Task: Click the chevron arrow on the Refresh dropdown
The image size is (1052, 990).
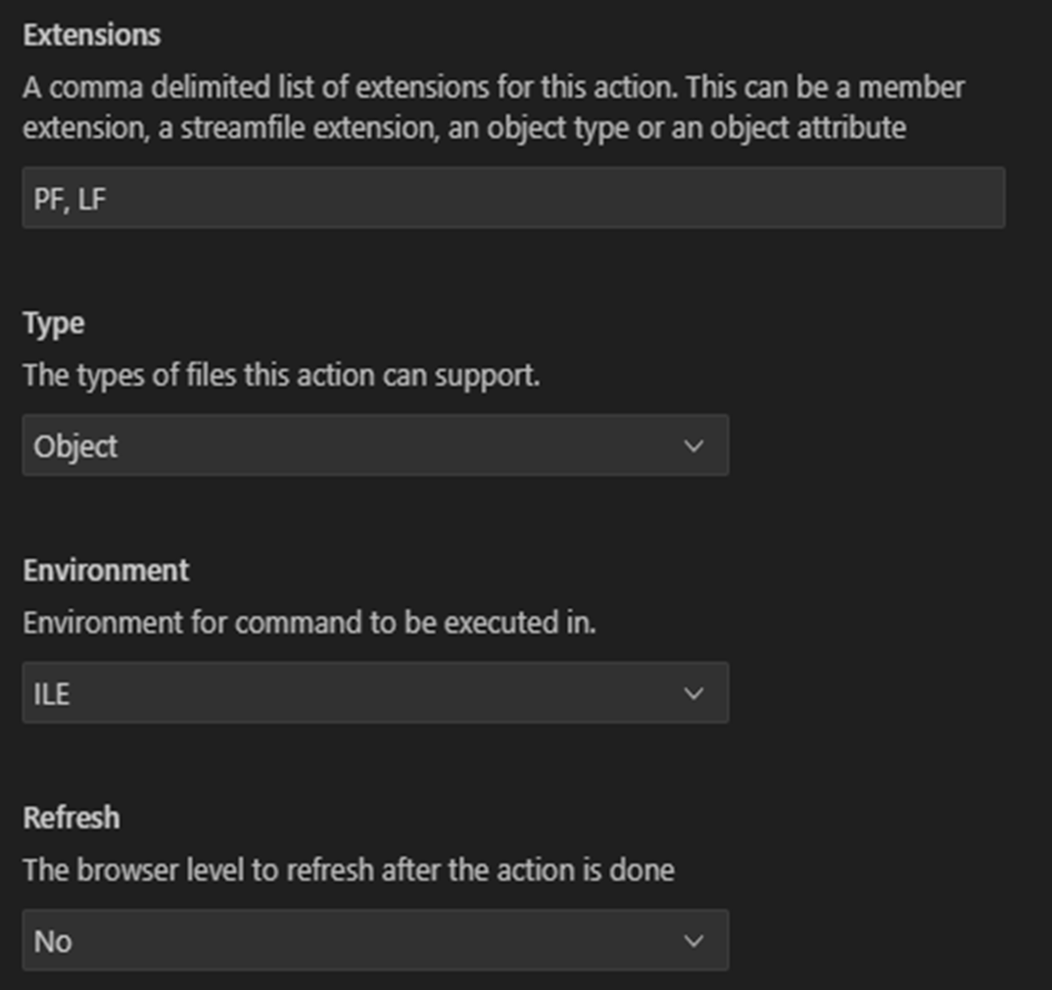Action: click(693, 941)
